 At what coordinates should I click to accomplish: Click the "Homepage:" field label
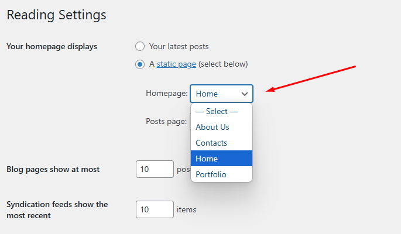coord(167,94)
